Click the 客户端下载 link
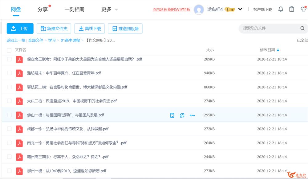 [x=263, y=10]
